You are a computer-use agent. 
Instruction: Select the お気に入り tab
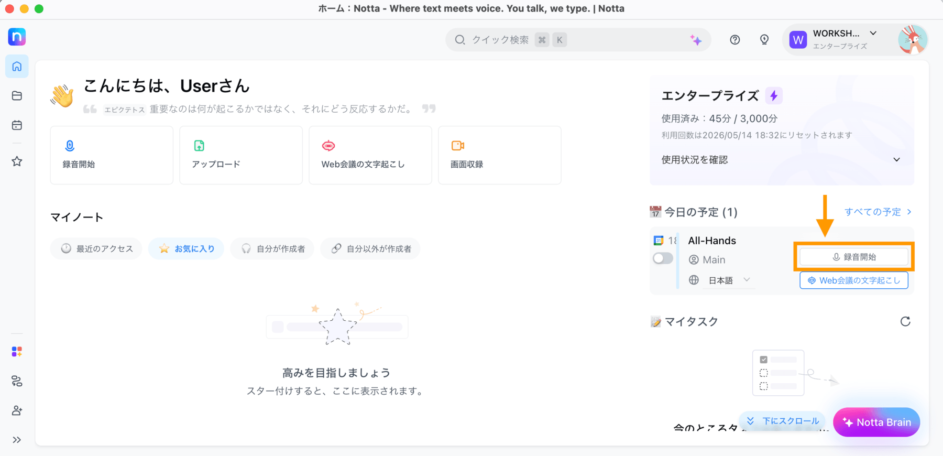coord(187,248)
